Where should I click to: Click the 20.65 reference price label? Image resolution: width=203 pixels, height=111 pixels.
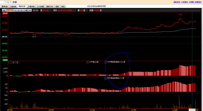tap(5, 37)
